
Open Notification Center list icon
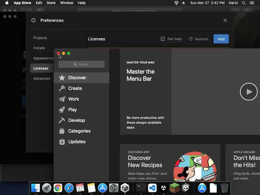(252, 3)
